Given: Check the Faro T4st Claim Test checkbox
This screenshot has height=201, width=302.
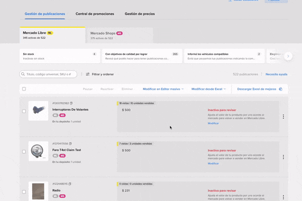Looking at the screenshot, I should (x=24, y=152).
